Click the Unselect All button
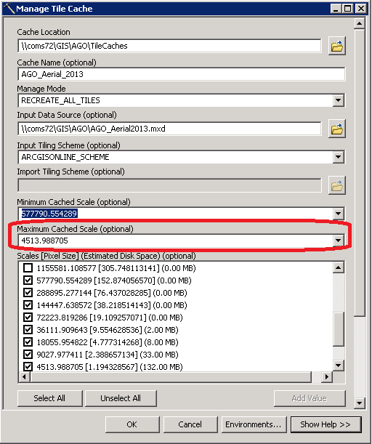Viewport: 372px width, 444px height. tap(121, 398)
